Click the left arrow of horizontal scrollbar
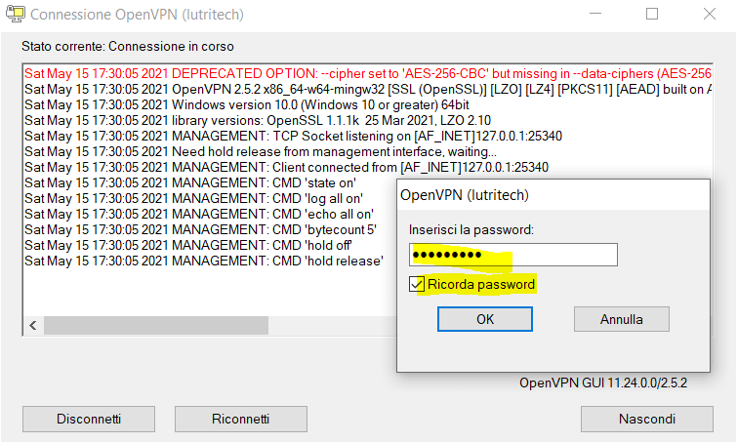Image resolution: width=737 pixels, height=443 pixels. (x=33, y=325)
